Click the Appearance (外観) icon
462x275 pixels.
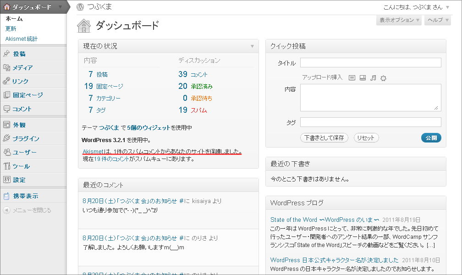tap(6, 125)
